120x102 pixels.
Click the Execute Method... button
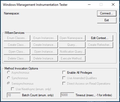tap(72, 58)
